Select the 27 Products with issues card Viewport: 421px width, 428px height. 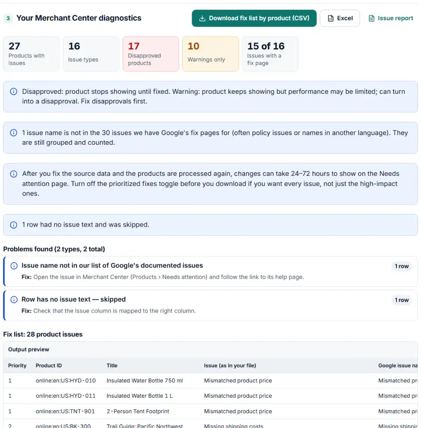(x=32, y=54)
